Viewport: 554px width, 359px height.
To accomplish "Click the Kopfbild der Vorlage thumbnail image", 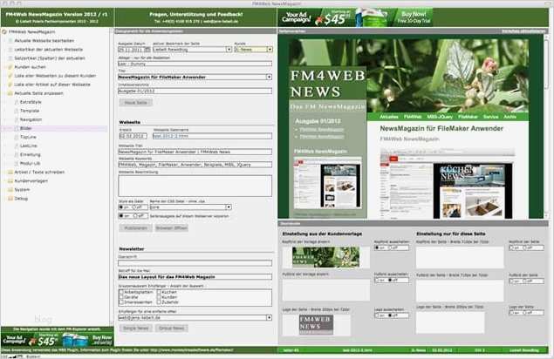I will click(x=325, y=257).
